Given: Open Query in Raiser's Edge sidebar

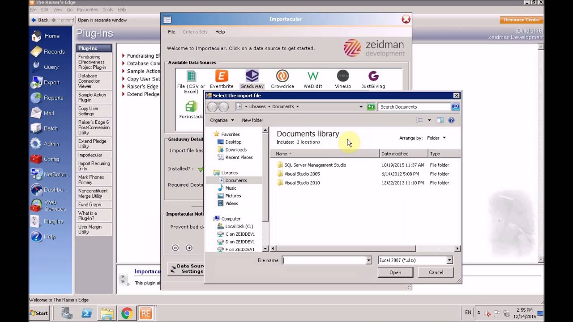Looking at the screenshot, I should point(45,67).
